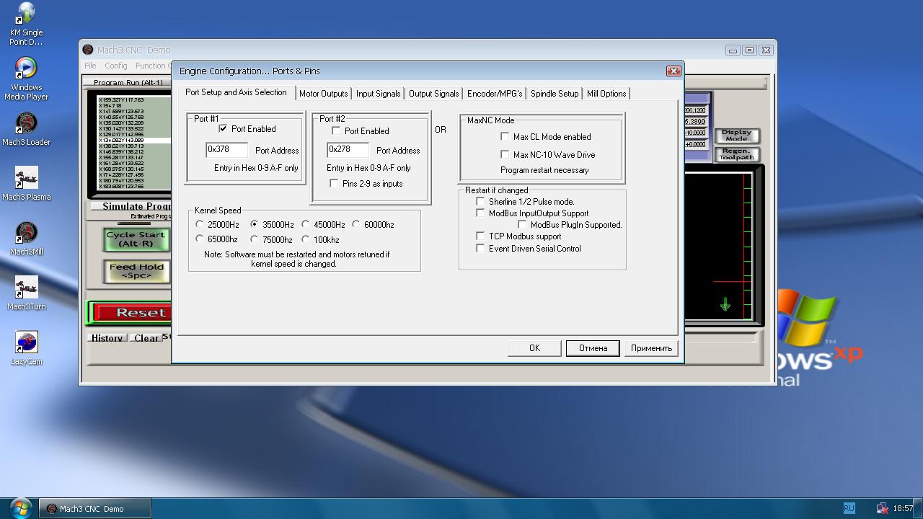
Task: Open File menu in Mach3 window
Action: pos(90,66)
